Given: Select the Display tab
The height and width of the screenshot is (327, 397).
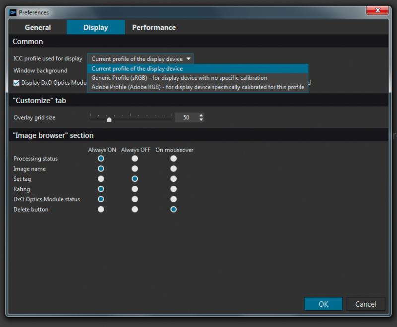Looking at the screenshot, I should pyautogui.click(x=96, y=27).
